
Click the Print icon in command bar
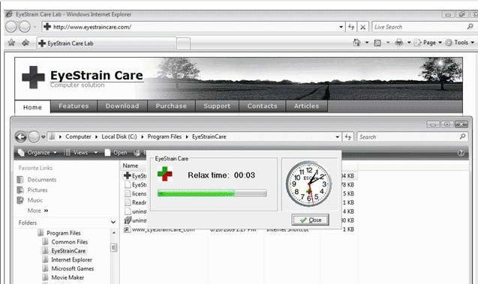(398, 43)
